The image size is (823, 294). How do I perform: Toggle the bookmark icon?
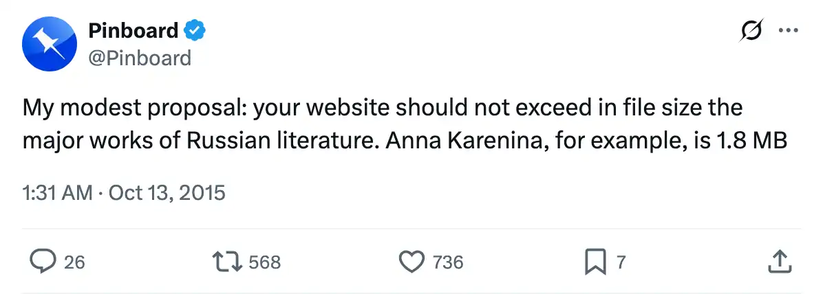pyautogui.click(x=595, y=261)
